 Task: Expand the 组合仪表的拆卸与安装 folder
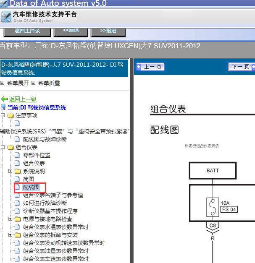[10, 234]
